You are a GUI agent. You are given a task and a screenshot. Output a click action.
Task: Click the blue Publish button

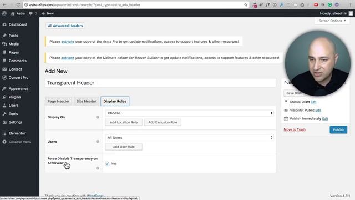pyautogui.click(x=338, y=129)
